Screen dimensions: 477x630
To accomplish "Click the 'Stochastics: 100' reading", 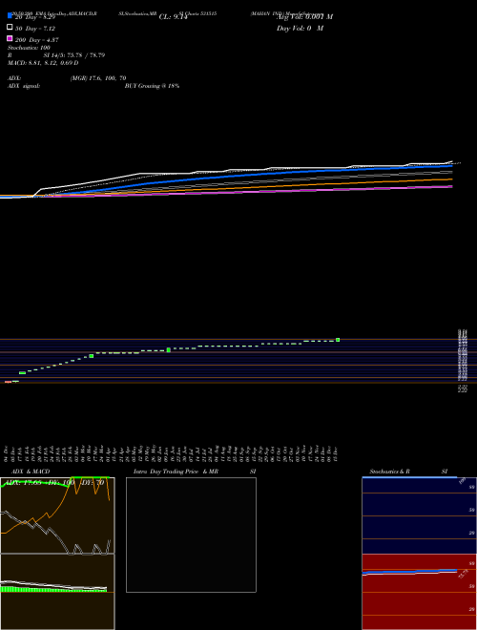I will (29, 48).
